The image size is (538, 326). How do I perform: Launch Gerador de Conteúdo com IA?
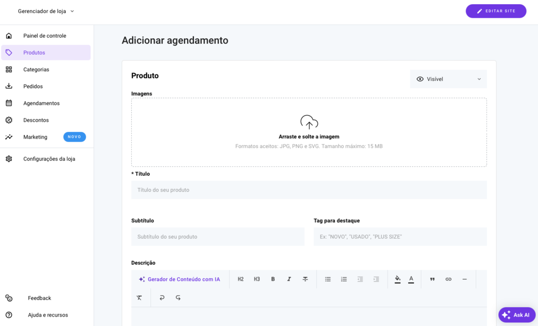(180, 279)
